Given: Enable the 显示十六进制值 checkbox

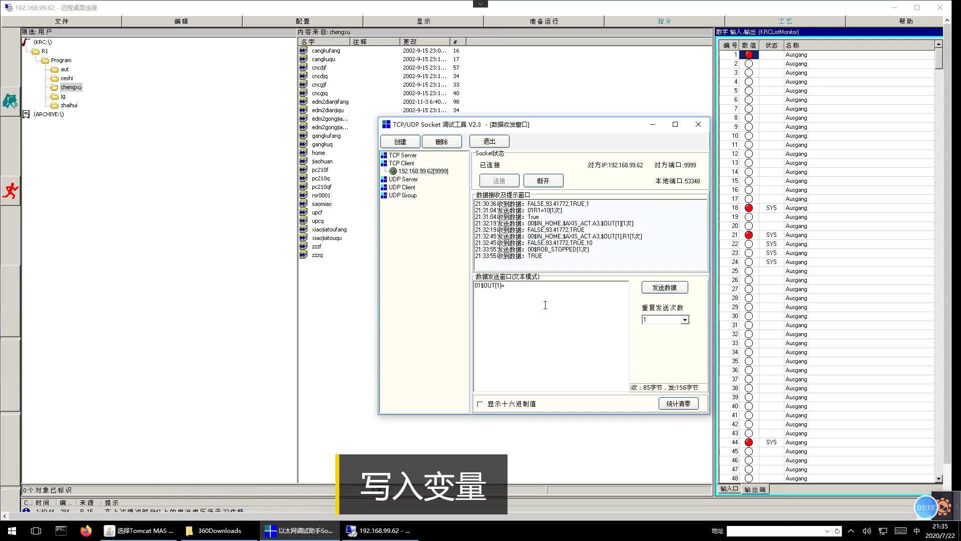Looking at the screenshot, I should pos(480,404).
